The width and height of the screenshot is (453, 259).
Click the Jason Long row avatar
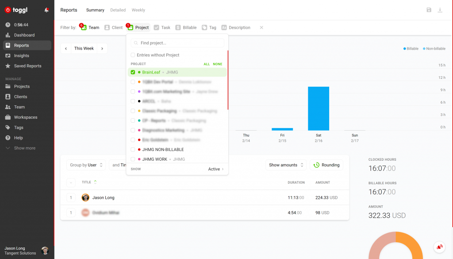(85, 197)
